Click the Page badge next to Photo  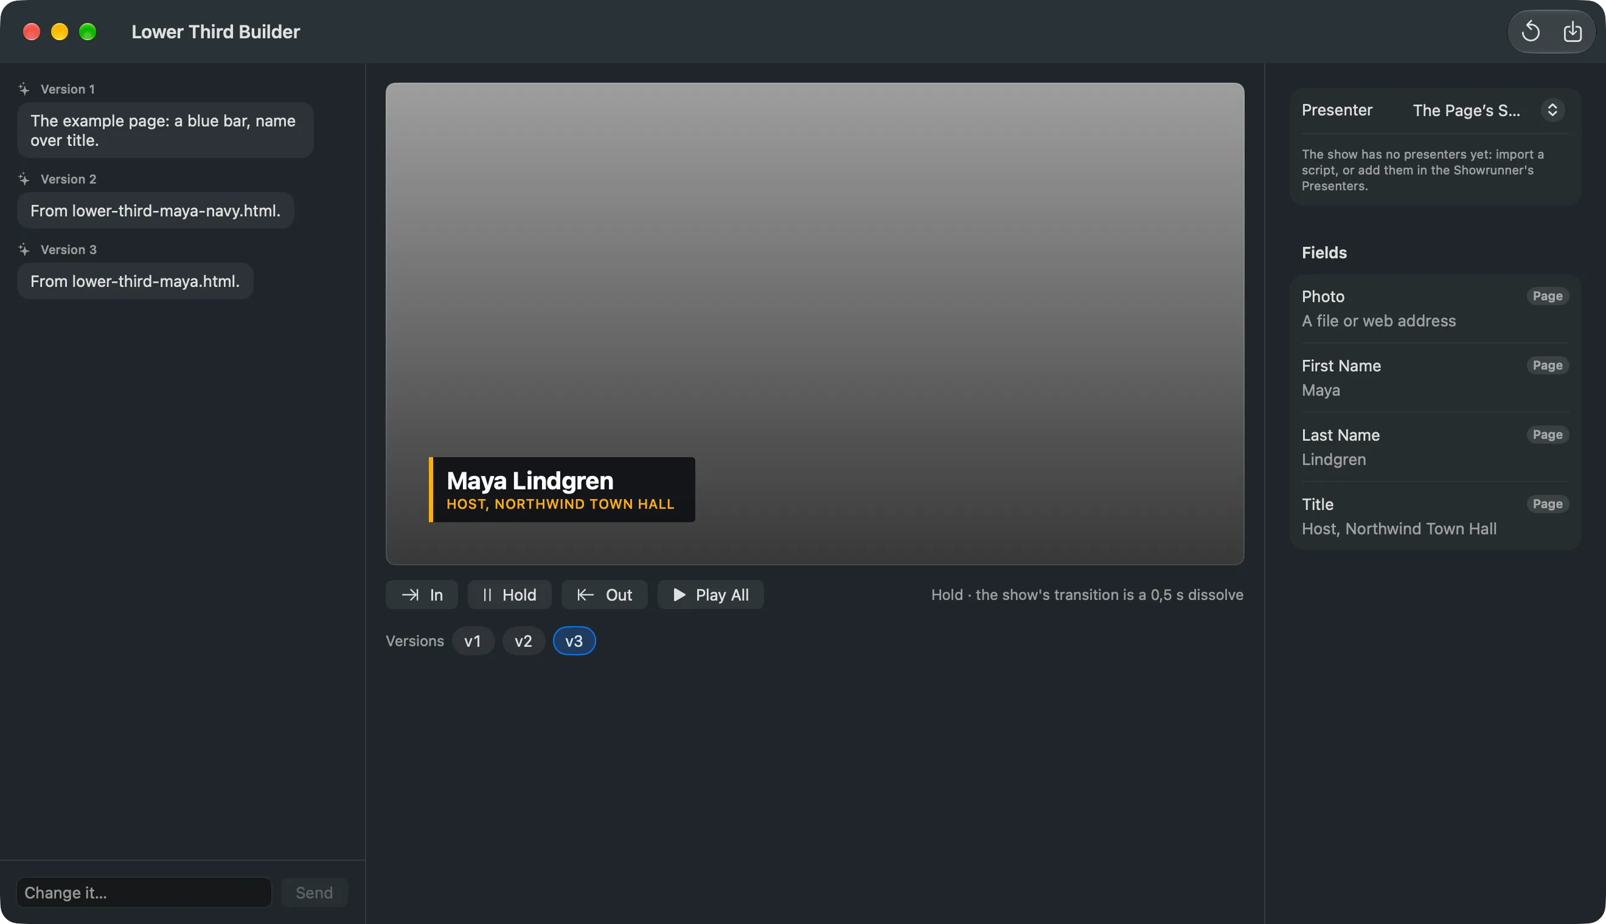coord(1548,297)
